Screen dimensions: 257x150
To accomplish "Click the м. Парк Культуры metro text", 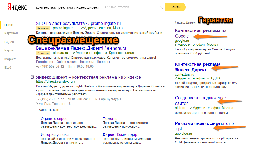I will [x=108, y=99].
